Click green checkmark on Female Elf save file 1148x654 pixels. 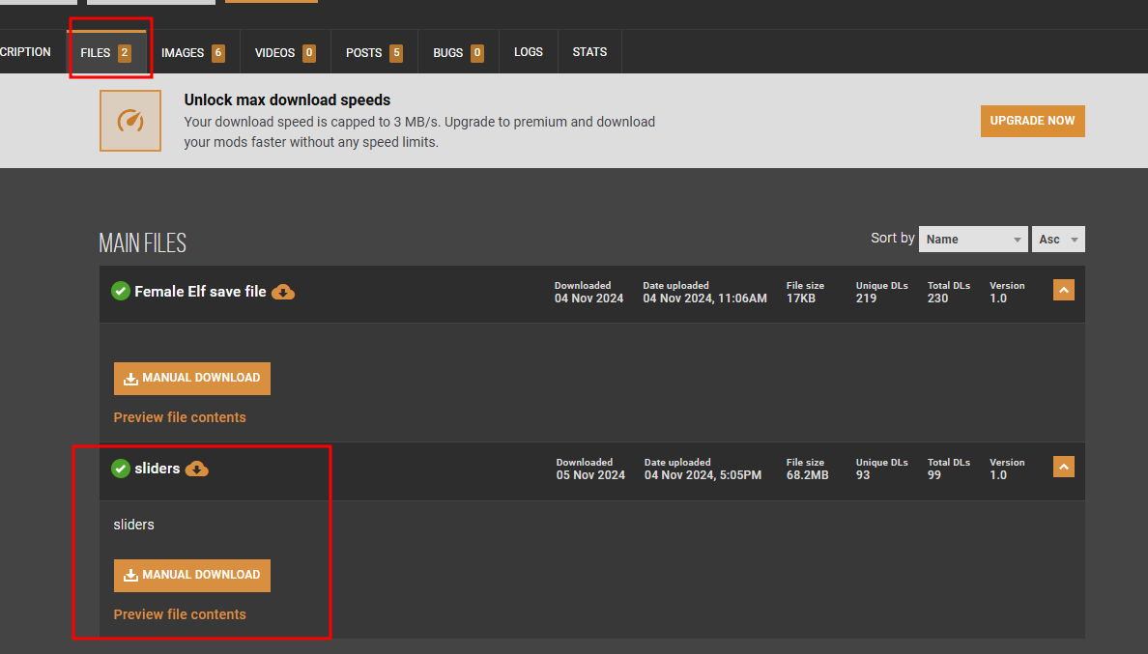[121, 291]
